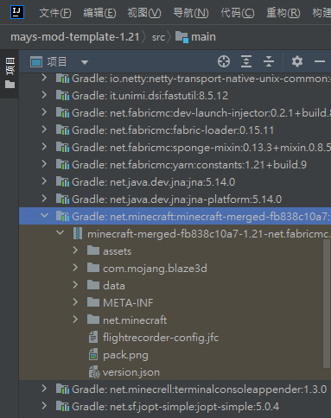
Task: Click the META-INF folder icon
Action: (x=93, y=302)
